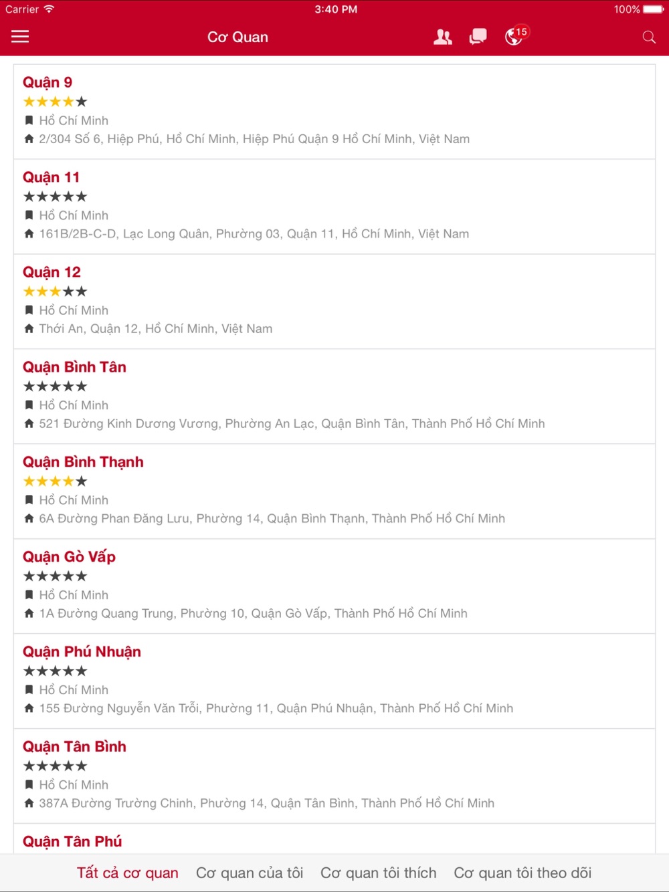Open Quận Gò Vấp agency
Screen dimensions: 669x892
click(x=334, y=586)
